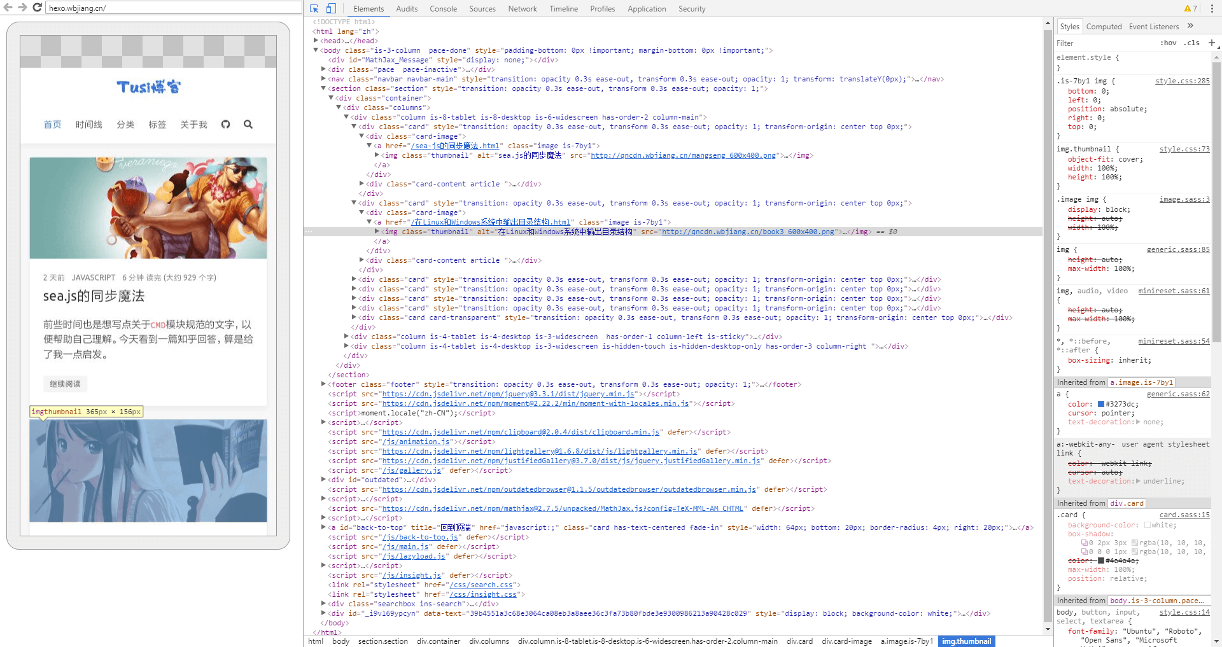This screenshot has width=1222, height=647.
Task: Open the Profiles tab
Action: pyautogui.click(x=603, y=9)
